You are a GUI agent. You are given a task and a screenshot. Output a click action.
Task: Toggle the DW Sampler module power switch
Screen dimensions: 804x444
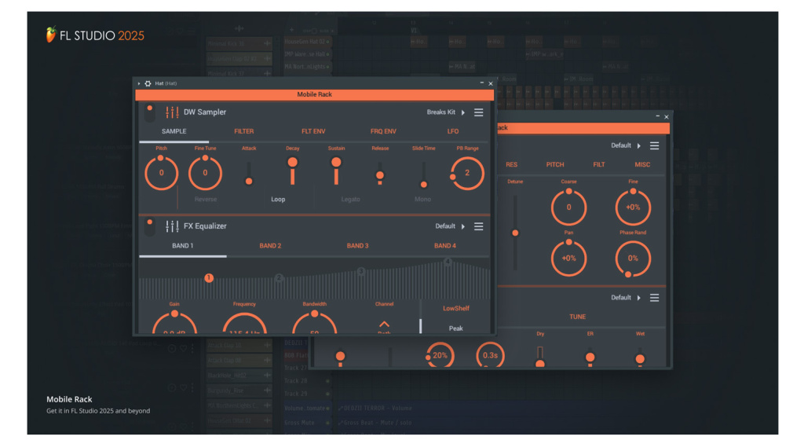(149, 112)
